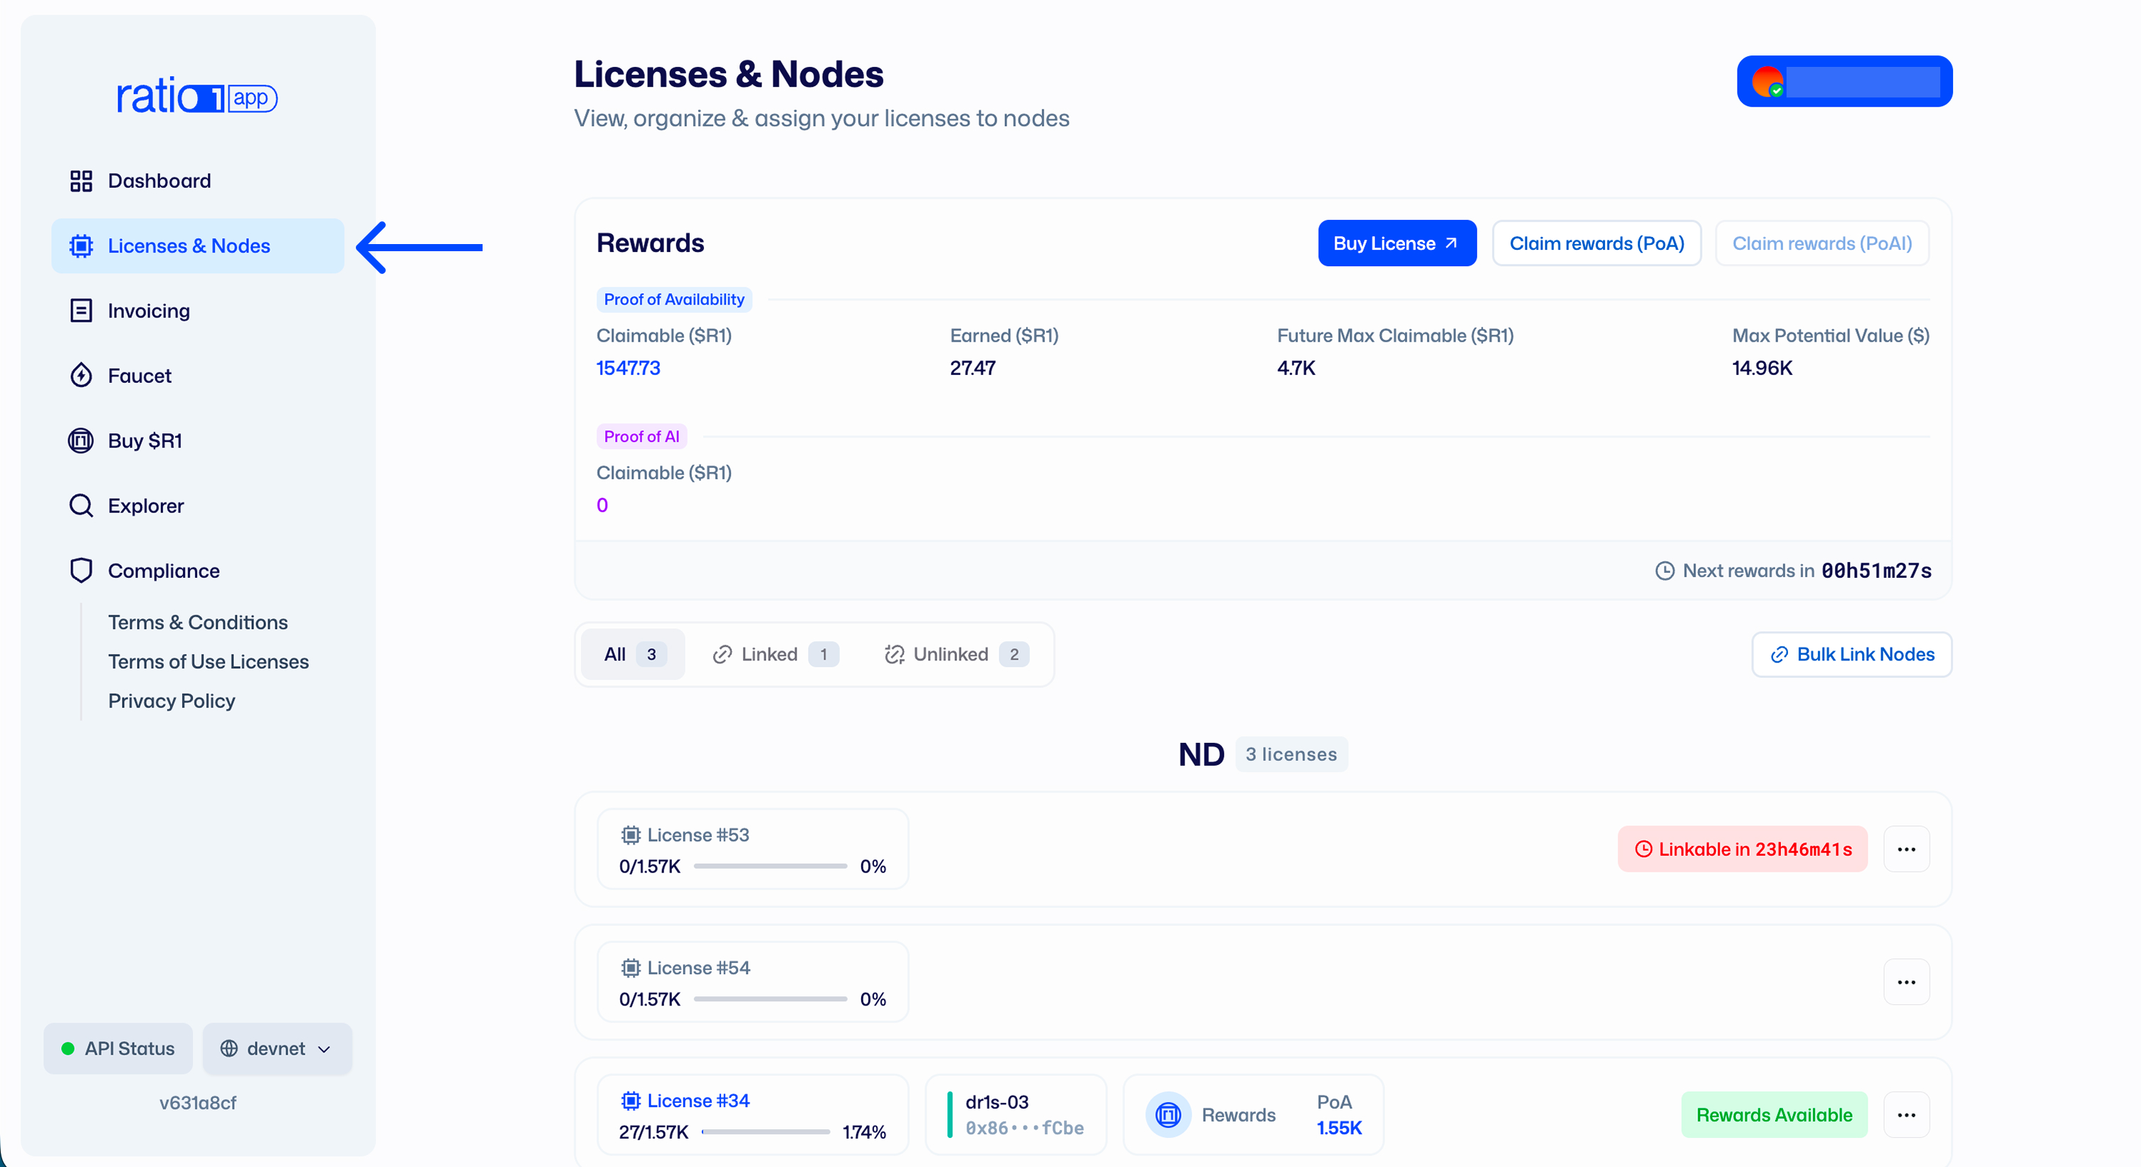Open the wallet account button
Image resolution: width=2141 pixels, height=1167 pixels.
click(x=1844, y=81)
